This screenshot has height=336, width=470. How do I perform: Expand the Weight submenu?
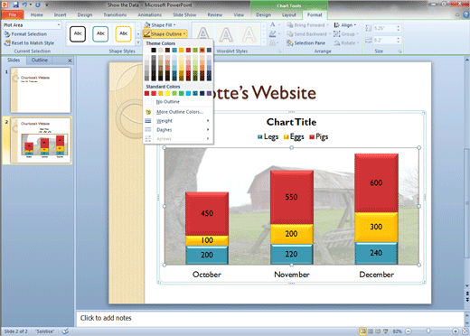[x=178, y=121]
